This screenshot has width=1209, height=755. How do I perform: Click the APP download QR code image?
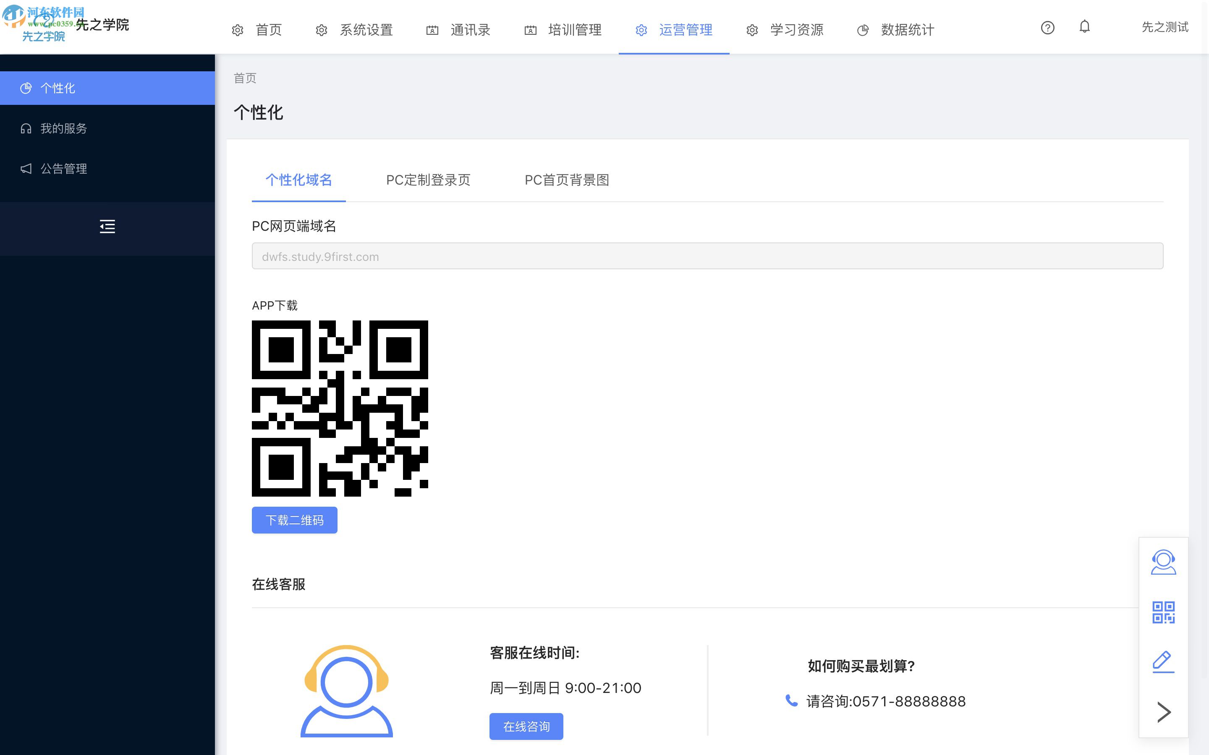tap(340, 409)
